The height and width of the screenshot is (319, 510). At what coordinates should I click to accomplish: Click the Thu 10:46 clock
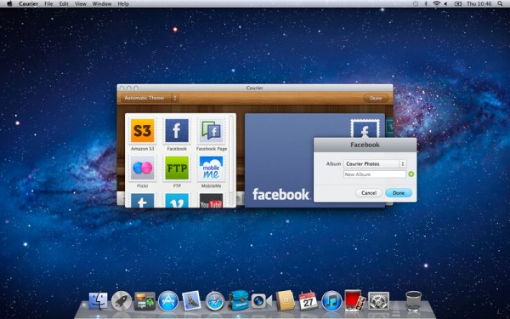point(479,4)
